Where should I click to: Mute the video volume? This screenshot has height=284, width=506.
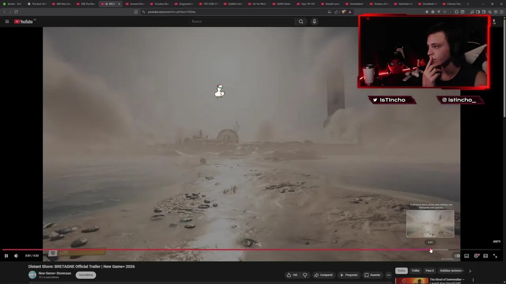(16, 256)
